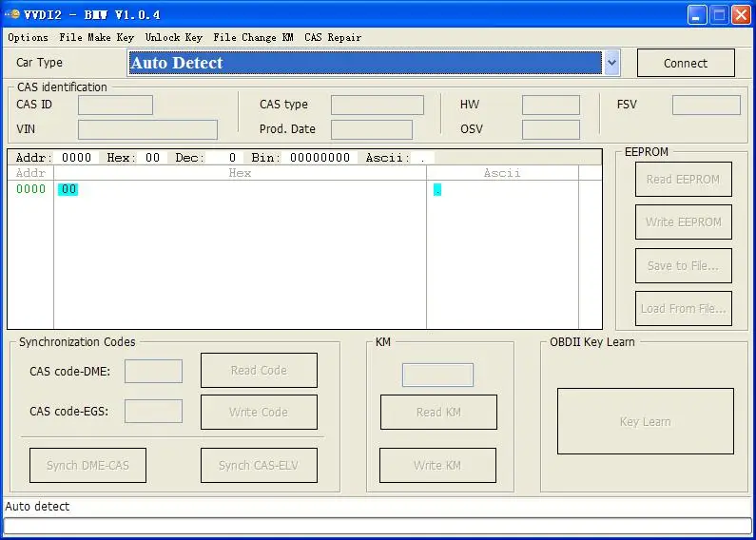The width and height of the screenshot is (756, 540).
Task: Click the Read Code button
Action: click(x=259, y=370)
